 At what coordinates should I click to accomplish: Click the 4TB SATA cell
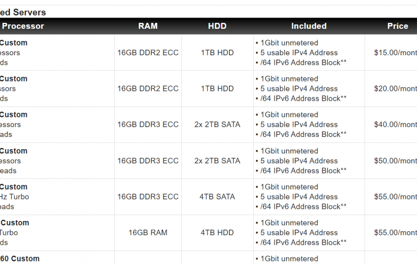[217, 197]
